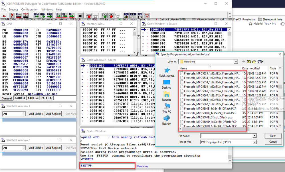Click the first ASM single-step icon
The height and width of the screenshot is (172, 285).
point(36,16)
